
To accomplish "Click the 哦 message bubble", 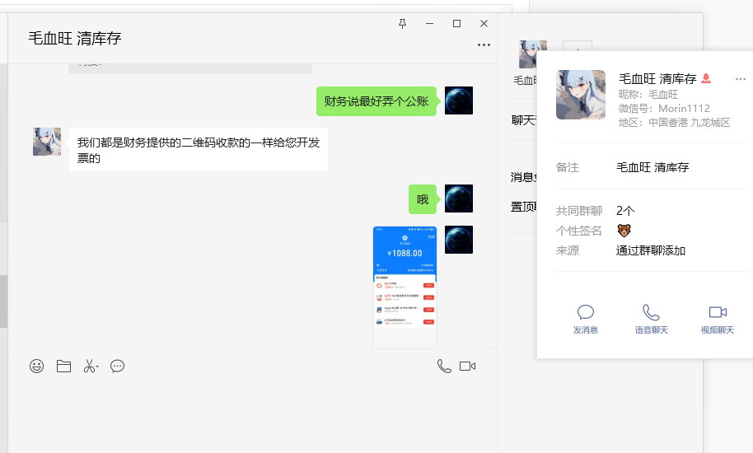I will pyautogui.click(x=423, y=199).
